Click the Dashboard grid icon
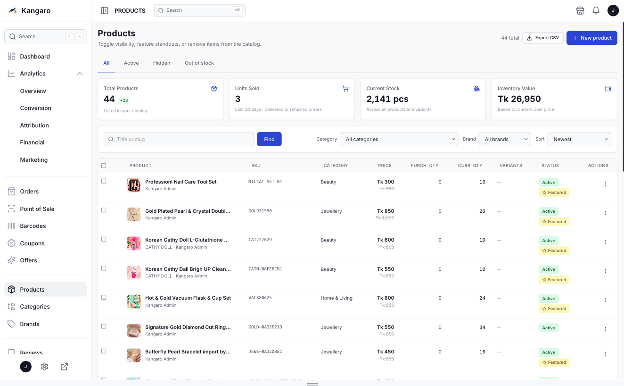The image size is (624, 386). 11,56
